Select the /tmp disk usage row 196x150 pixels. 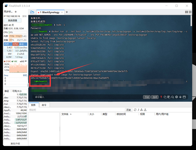point(15,101)
